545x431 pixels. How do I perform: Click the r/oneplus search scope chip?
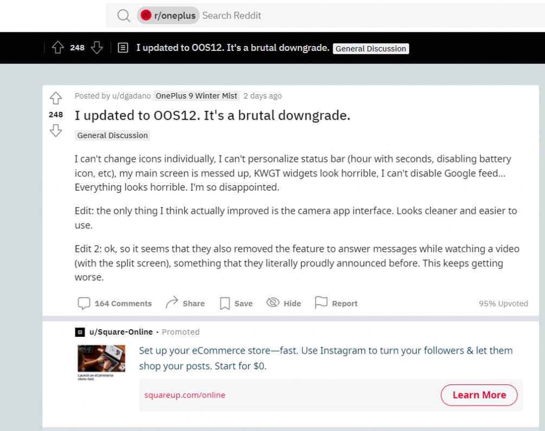168,16
